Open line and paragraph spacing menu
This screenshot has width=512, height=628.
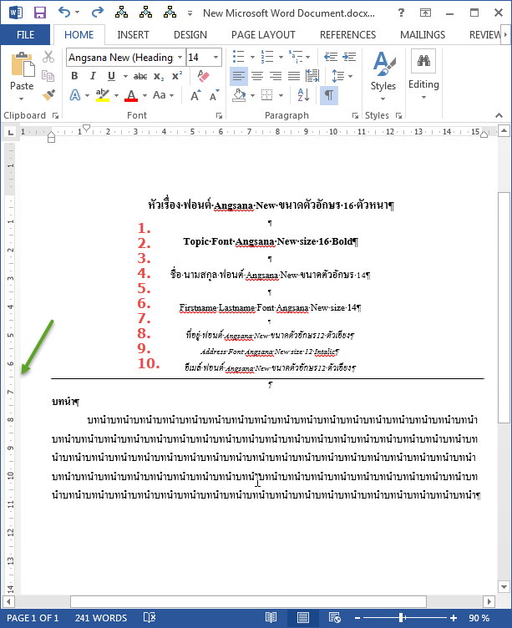click(342, 76)
